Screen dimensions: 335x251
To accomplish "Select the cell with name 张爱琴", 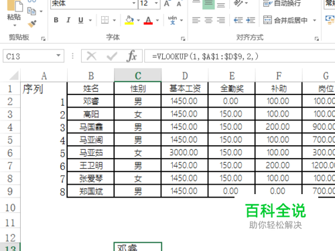I will 91,179.
